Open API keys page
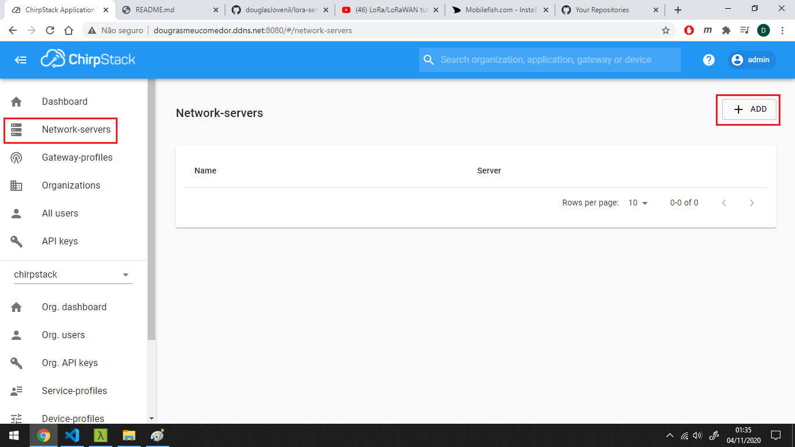This screenshot has height=447, width=795. coord(60,241)
